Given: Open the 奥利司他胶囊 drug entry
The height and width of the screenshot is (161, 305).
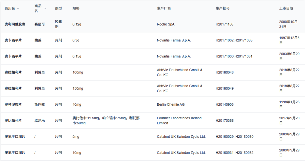Looking at the screenshot, I should pyautogui.click(x=15, y=24).
